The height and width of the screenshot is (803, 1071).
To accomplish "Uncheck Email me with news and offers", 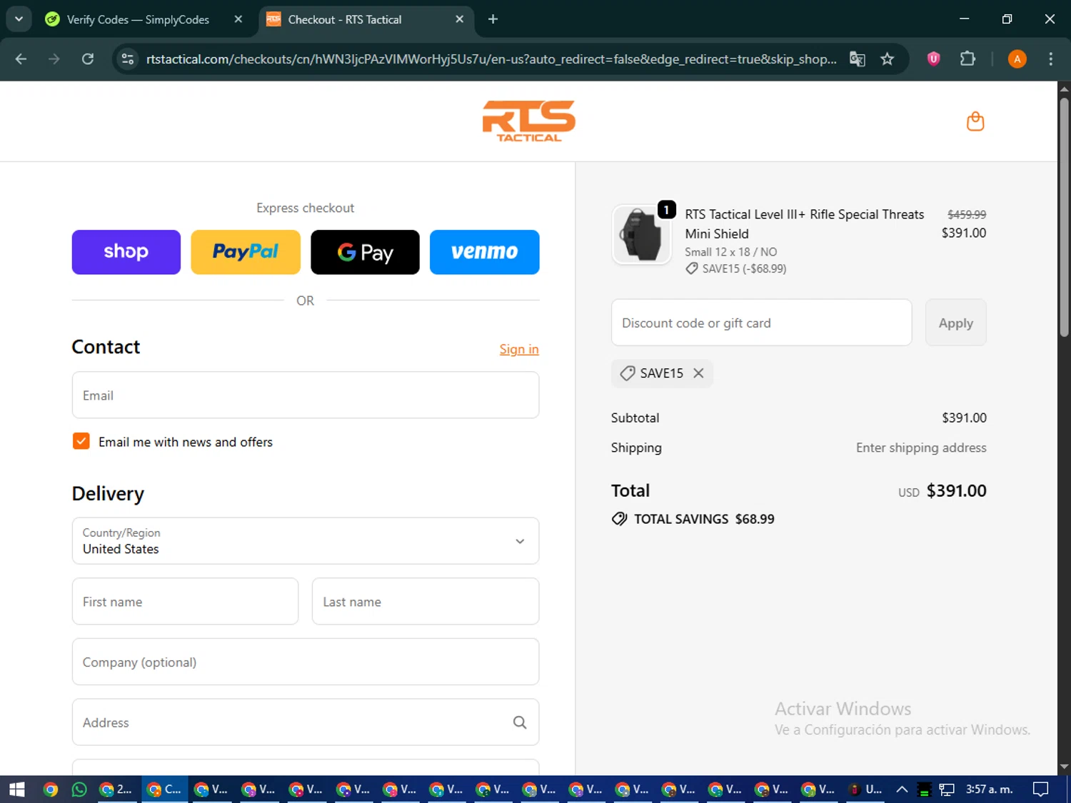I will (81, 441).
